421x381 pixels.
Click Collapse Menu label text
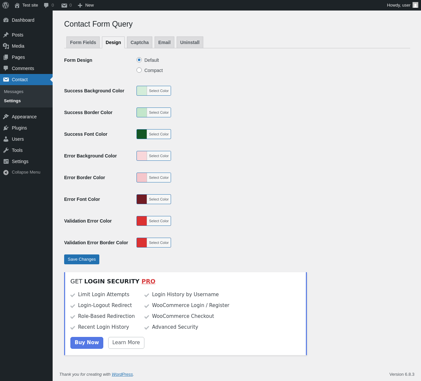point(26,172)
